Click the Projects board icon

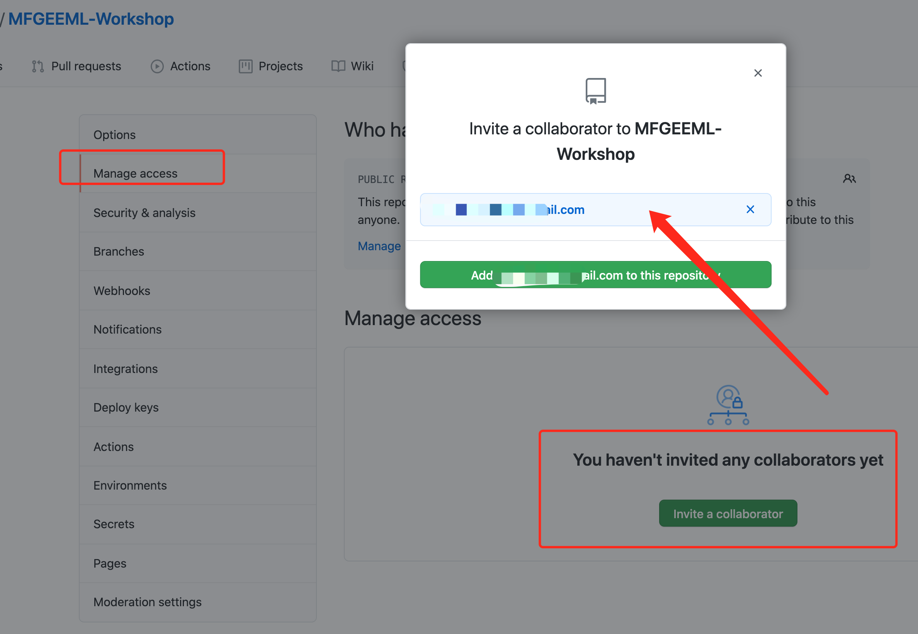246,66
